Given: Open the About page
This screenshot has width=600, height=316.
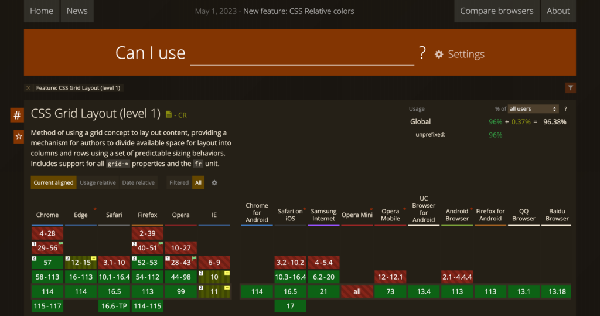Looking at the screenshot, I should pyautogui.click(x=558, y=11).
